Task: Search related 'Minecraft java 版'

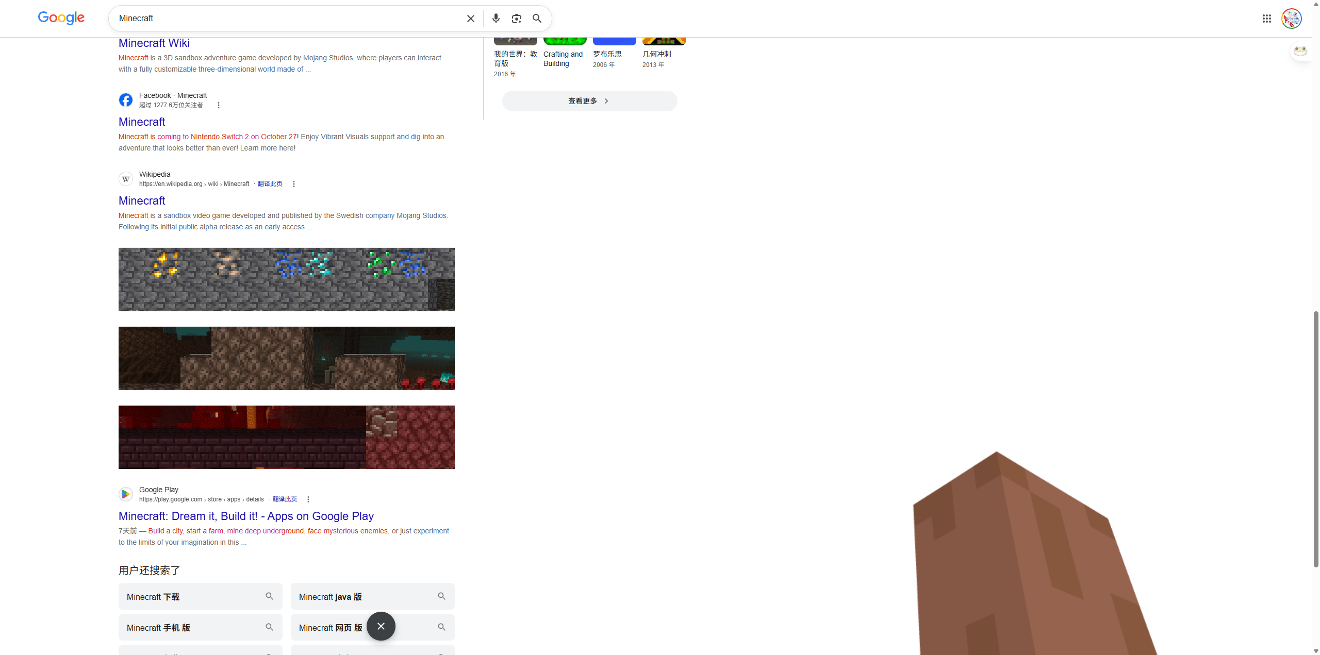Action: click(x=373, y=596)
